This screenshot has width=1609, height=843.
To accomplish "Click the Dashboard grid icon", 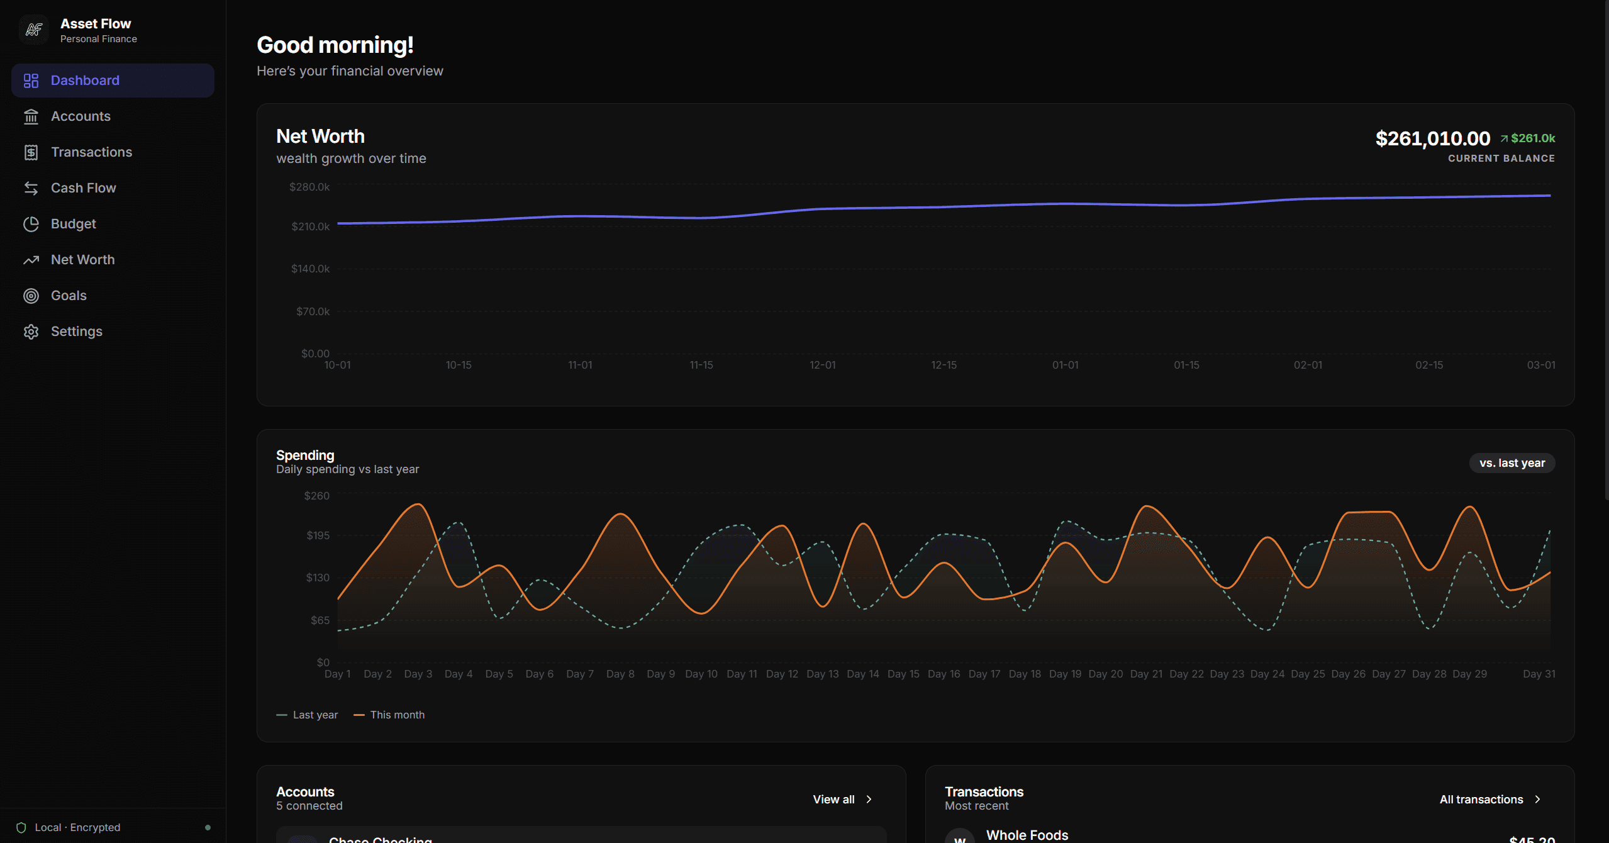I will (31, 81).
